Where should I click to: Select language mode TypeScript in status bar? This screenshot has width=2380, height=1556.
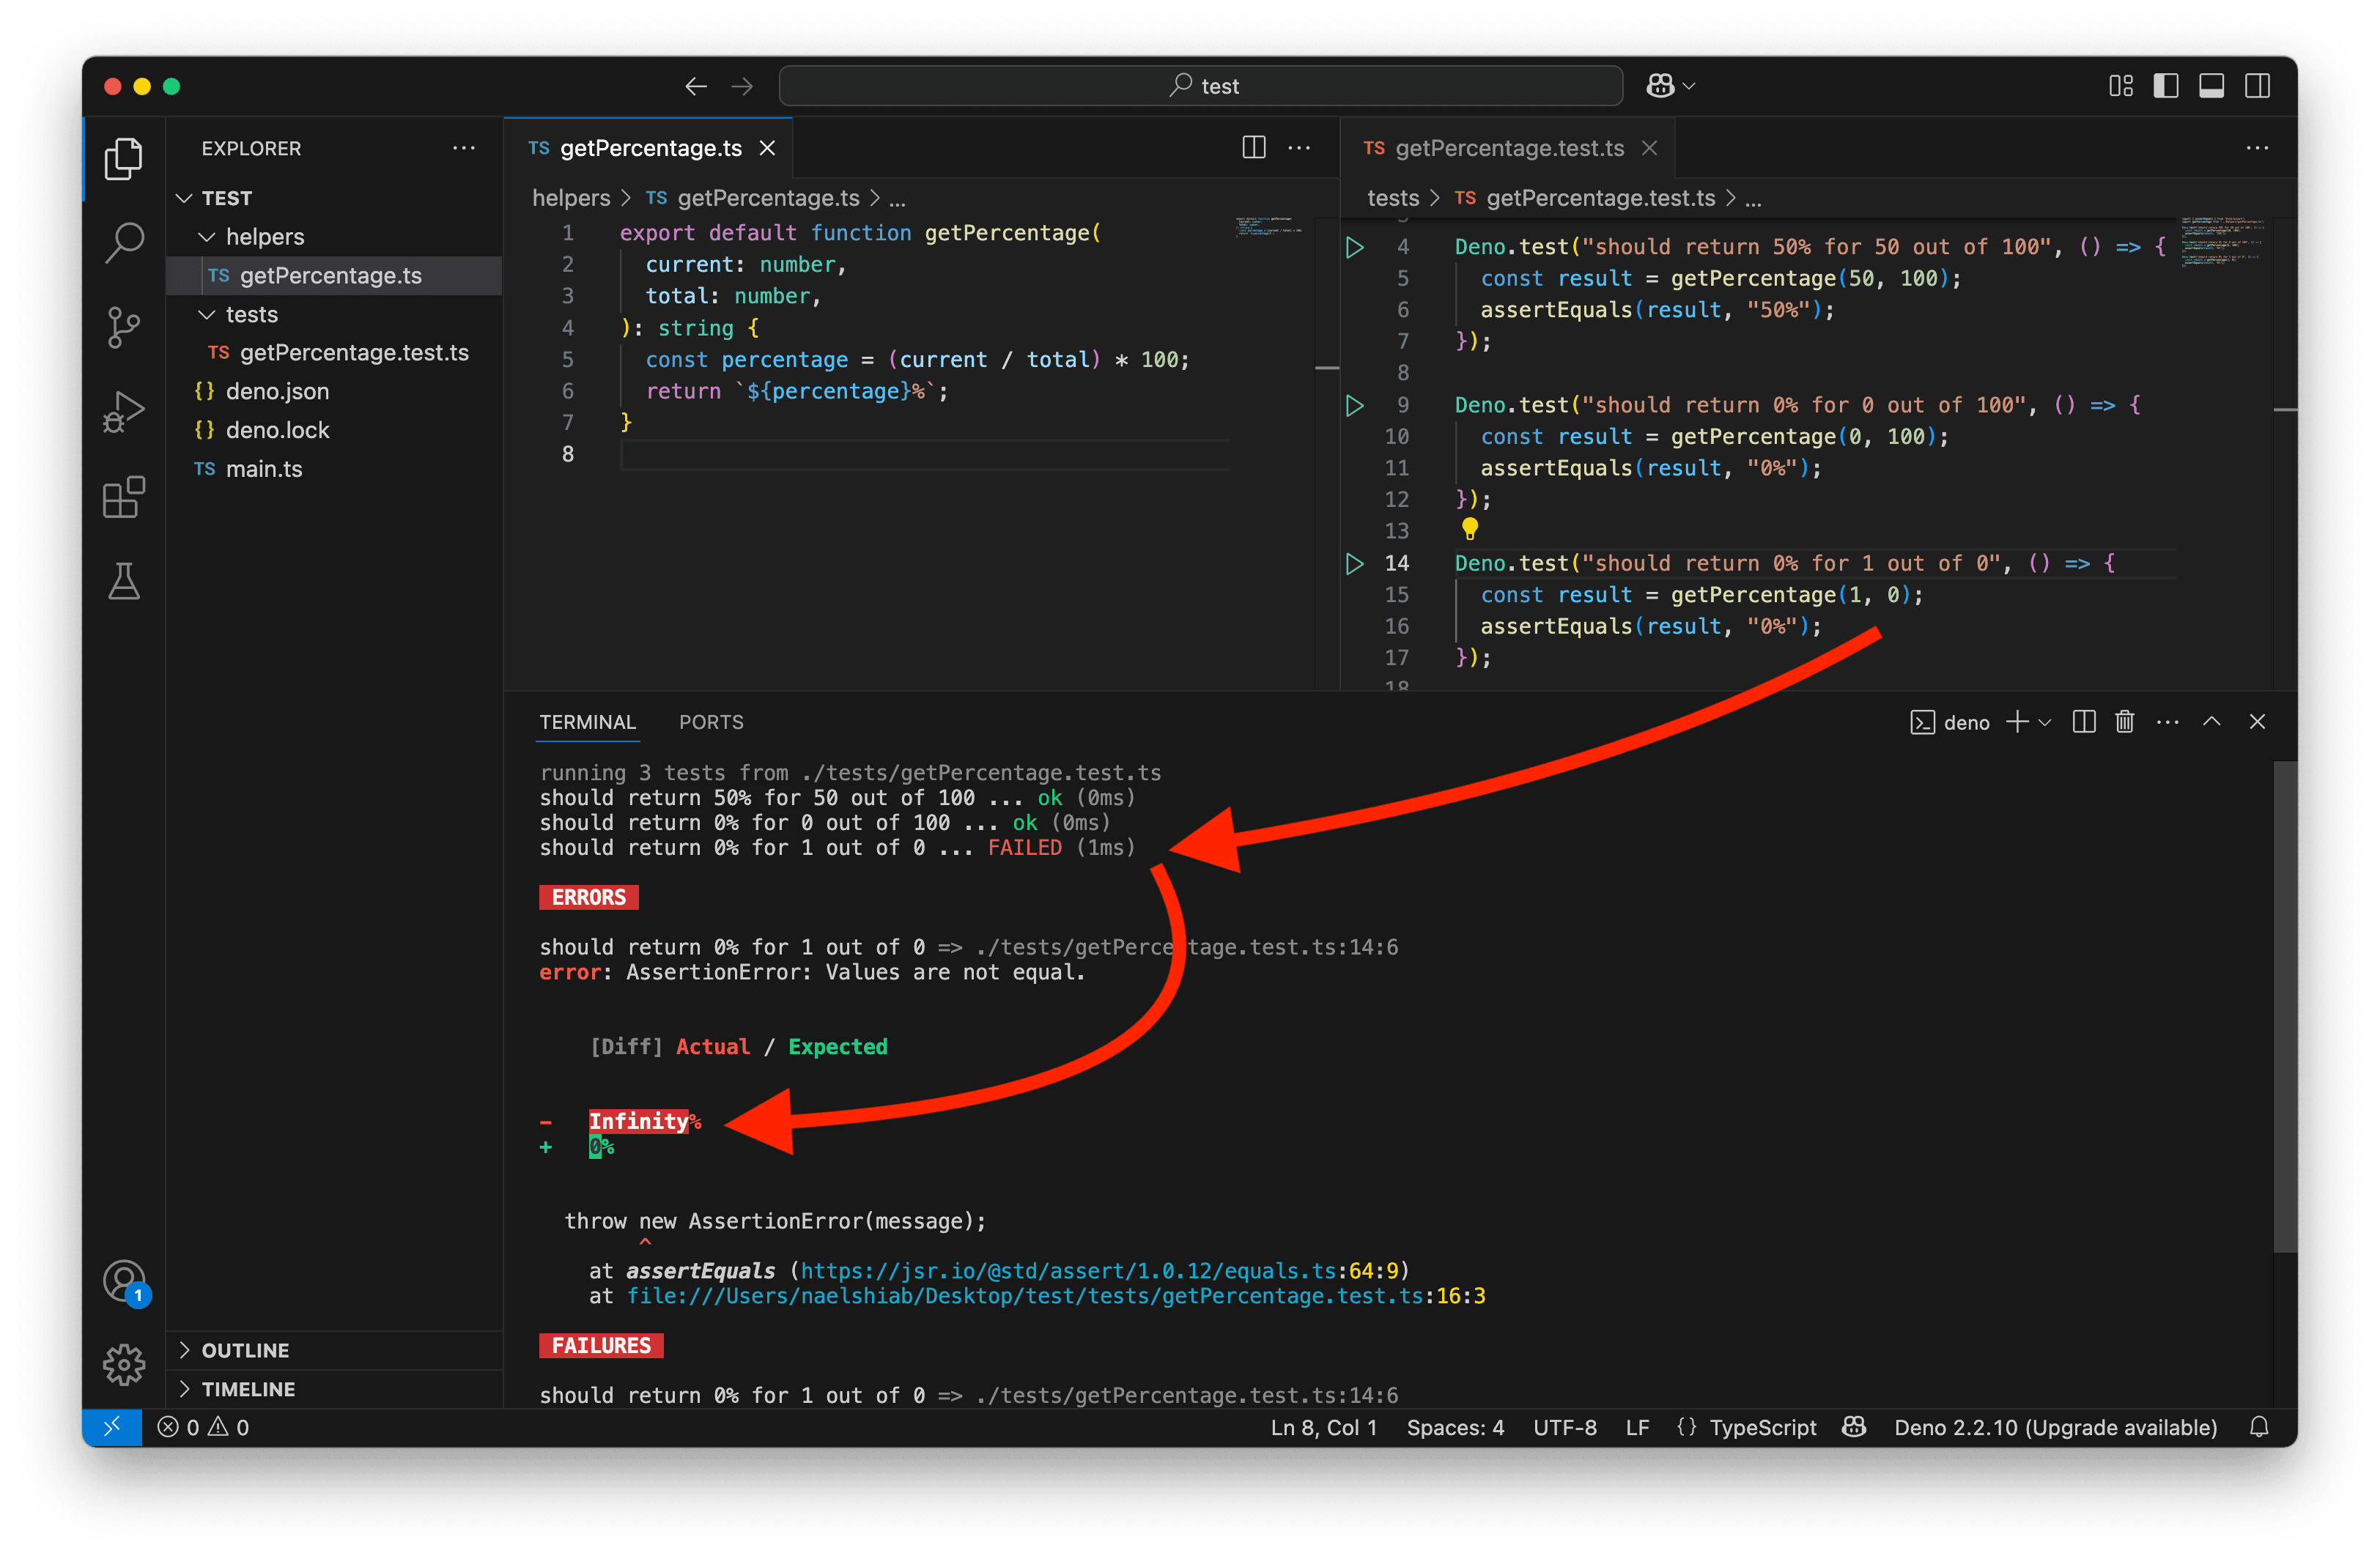tap(1762, 1427)
